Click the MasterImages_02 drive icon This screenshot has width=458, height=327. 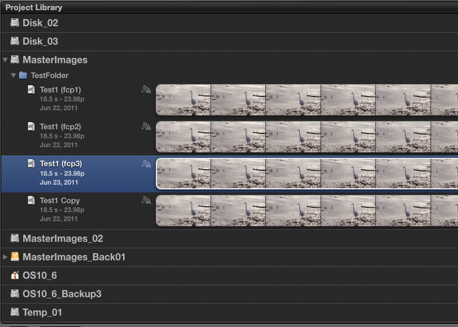click(15, 238)
